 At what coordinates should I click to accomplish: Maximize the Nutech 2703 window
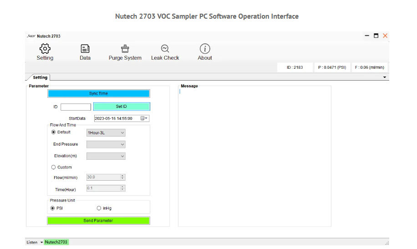(x=376, y=36)
